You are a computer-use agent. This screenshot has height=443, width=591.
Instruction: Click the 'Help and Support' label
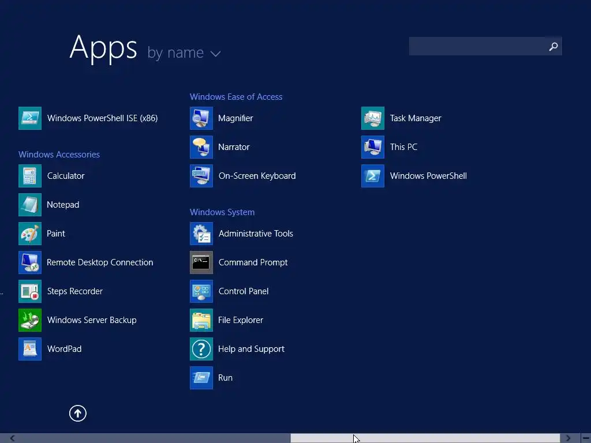coord(252,349)
